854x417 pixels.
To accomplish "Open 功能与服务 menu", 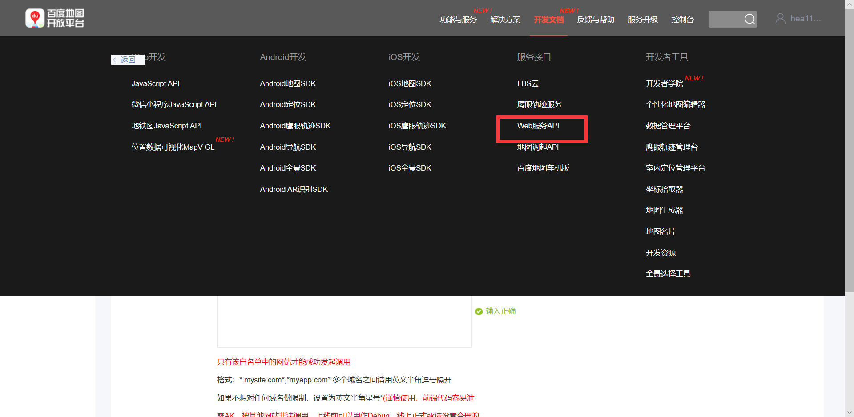I will click(x=458, y=20).
